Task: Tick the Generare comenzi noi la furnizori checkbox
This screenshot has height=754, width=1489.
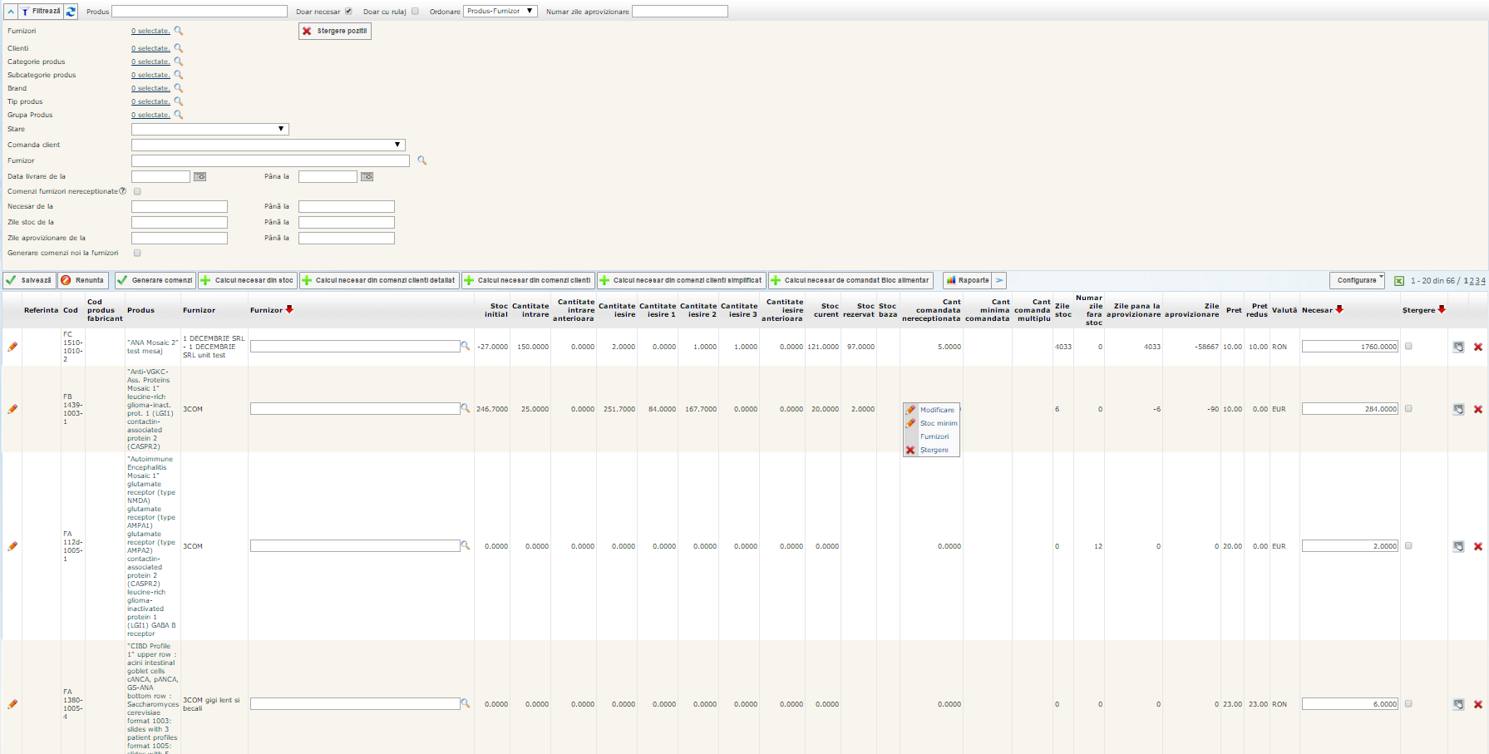Action: 137,253
